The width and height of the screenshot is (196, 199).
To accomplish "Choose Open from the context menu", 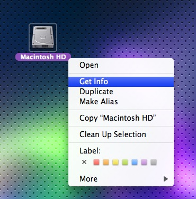I will click(x=121, y=65).
